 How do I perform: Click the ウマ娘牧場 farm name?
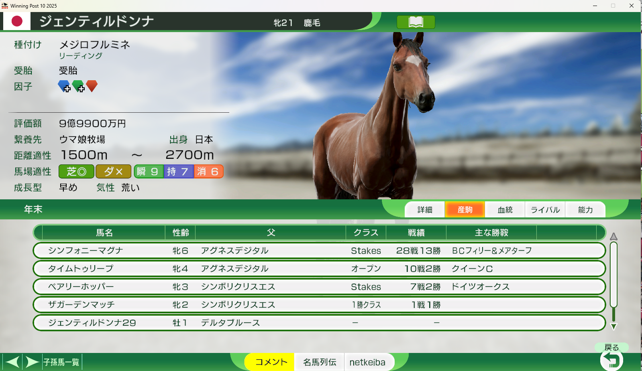pos(82,140)
